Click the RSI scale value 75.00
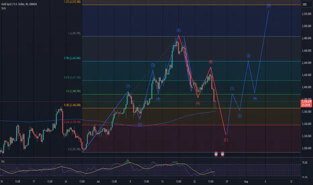Image resolution: width=313 pixels, height=185 pixels. [305, 163]
